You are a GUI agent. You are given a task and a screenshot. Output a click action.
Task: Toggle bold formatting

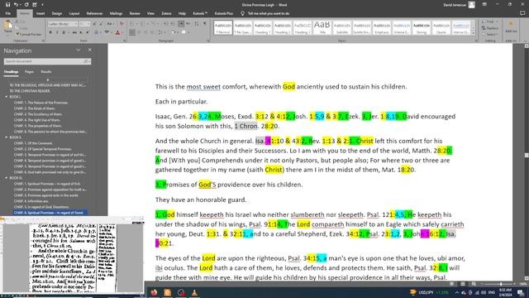(x=50, y=32)
